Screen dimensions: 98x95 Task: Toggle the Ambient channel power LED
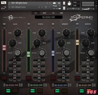pyautogui.click(x=53, y=24)
